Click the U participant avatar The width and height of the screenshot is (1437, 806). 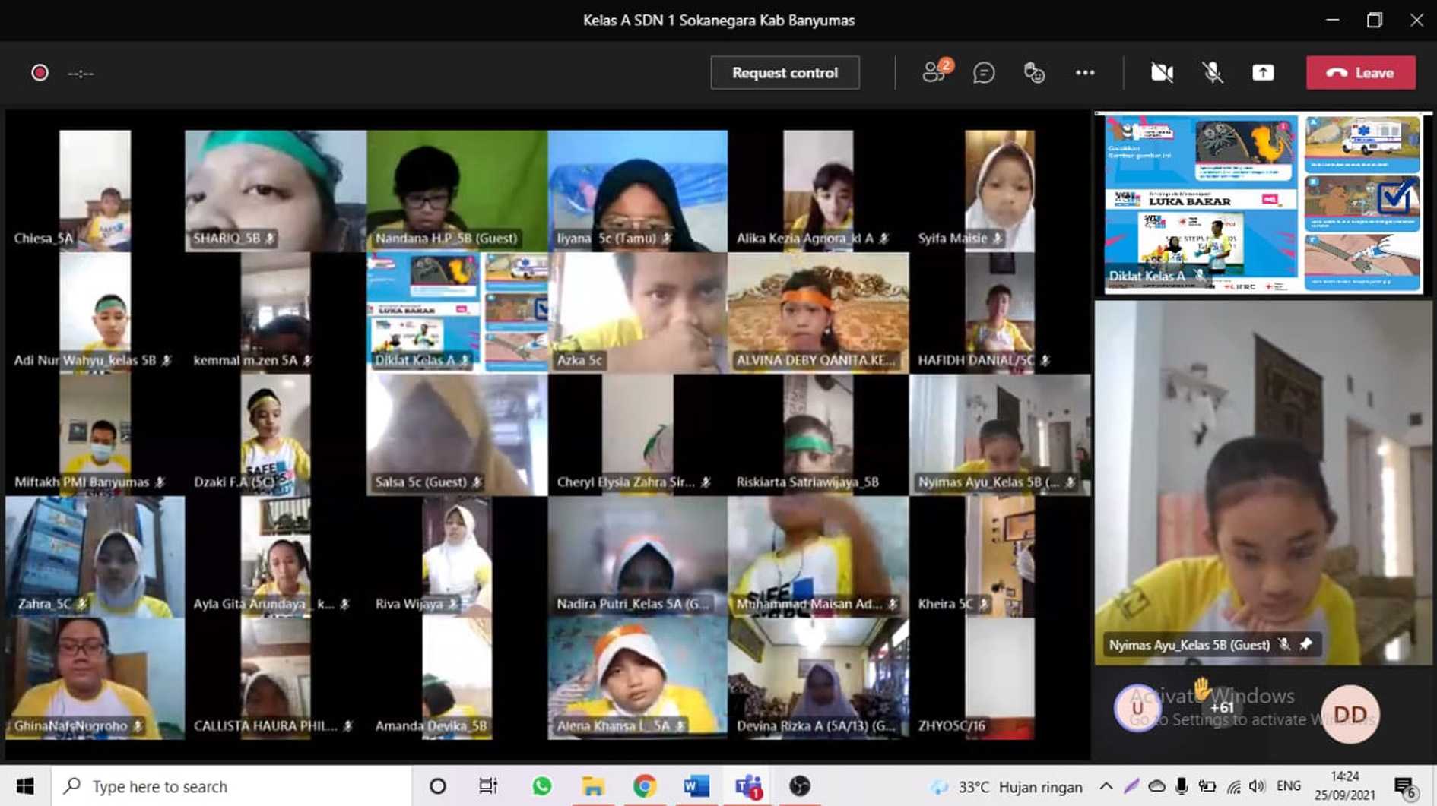pos(1137,708)
